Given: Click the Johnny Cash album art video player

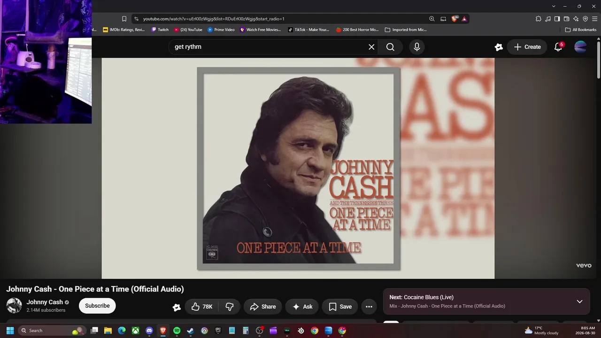Looking at the screenshot, I should [x=298, y=169].
